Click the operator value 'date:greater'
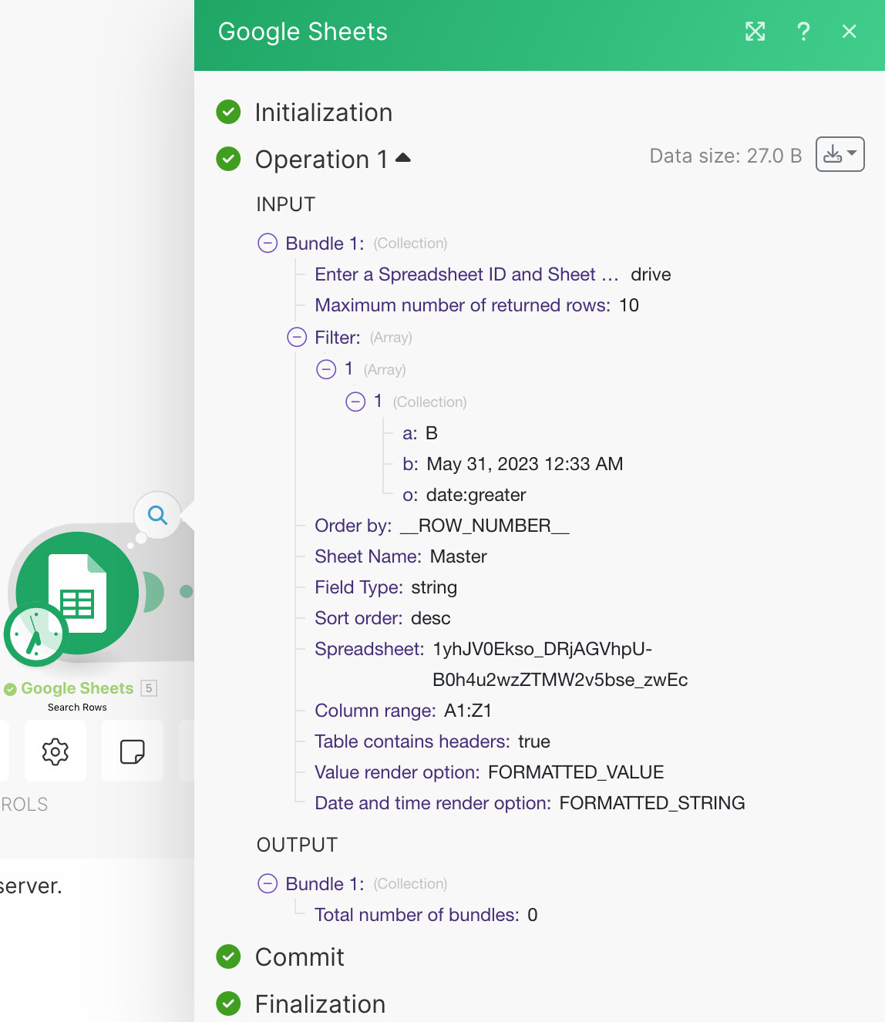Screen dimensions: 885x1022 tap(476, 495)
